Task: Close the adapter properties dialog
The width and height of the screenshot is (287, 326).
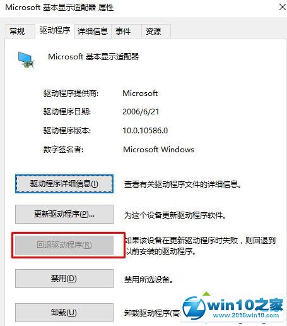Action: click(282, 7)
